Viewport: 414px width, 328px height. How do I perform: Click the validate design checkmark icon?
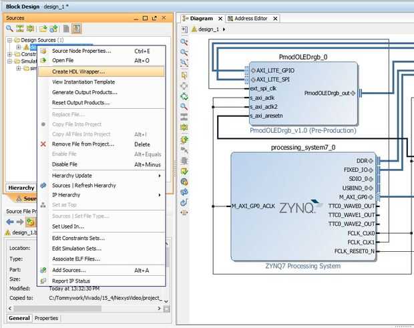point(184,172)
